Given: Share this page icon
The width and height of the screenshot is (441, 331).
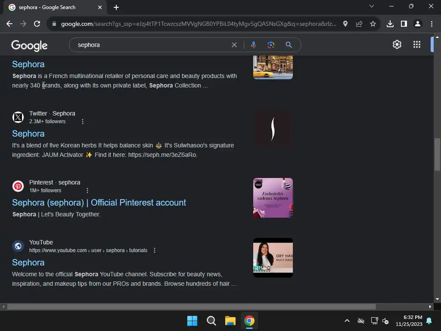Looking at the screenshot, I should tap(359, 24).
